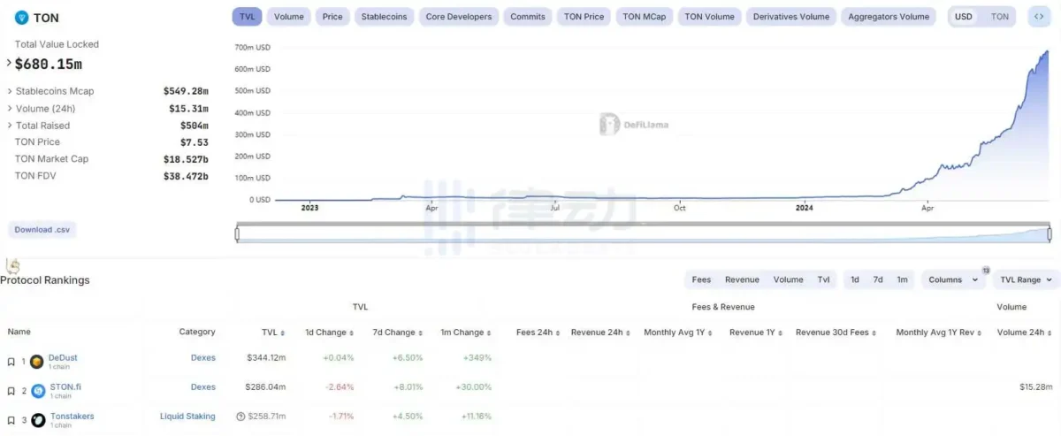This screenshot has height=436, width=1061.
Task: Click the STON.fi logo icon
Action: pos(38,391)
